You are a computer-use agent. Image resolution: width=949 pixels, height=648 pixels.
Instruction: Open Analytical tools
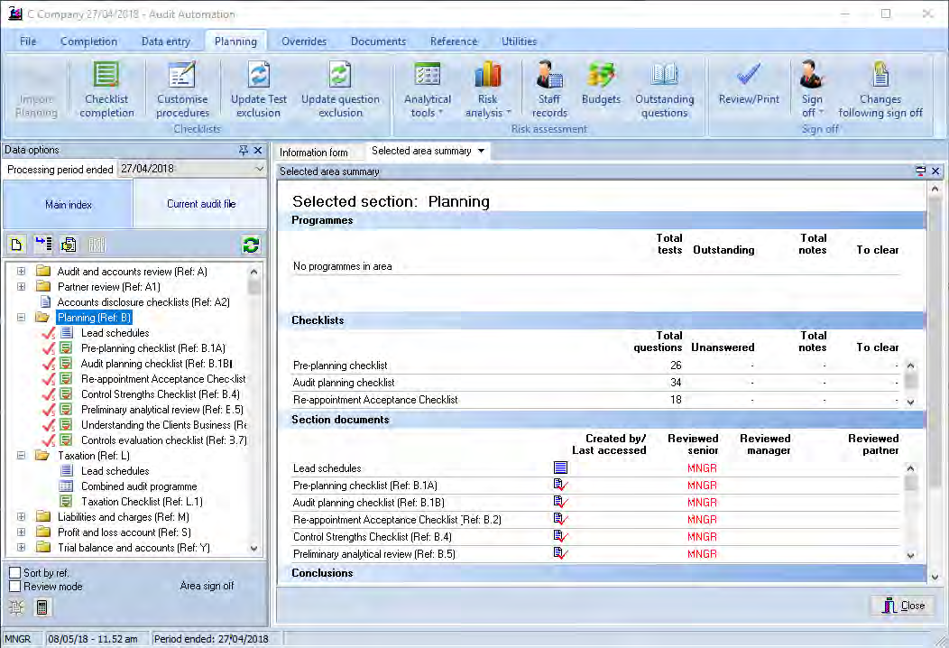(428, 89)
